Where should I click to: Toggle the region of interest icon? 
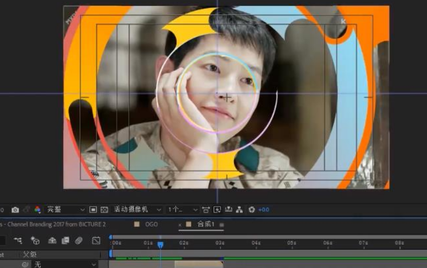click(x=93, y=210)
